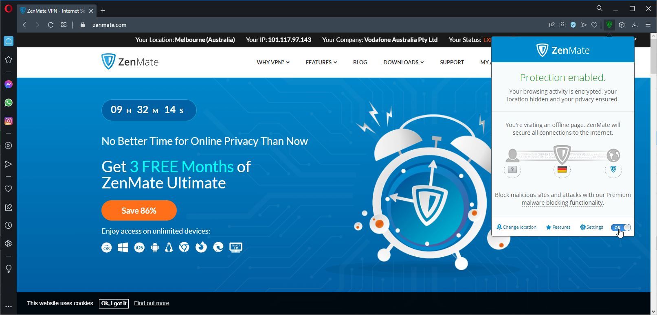
Task: Turn off the ZenMate ON toggle
Action: 621,227
